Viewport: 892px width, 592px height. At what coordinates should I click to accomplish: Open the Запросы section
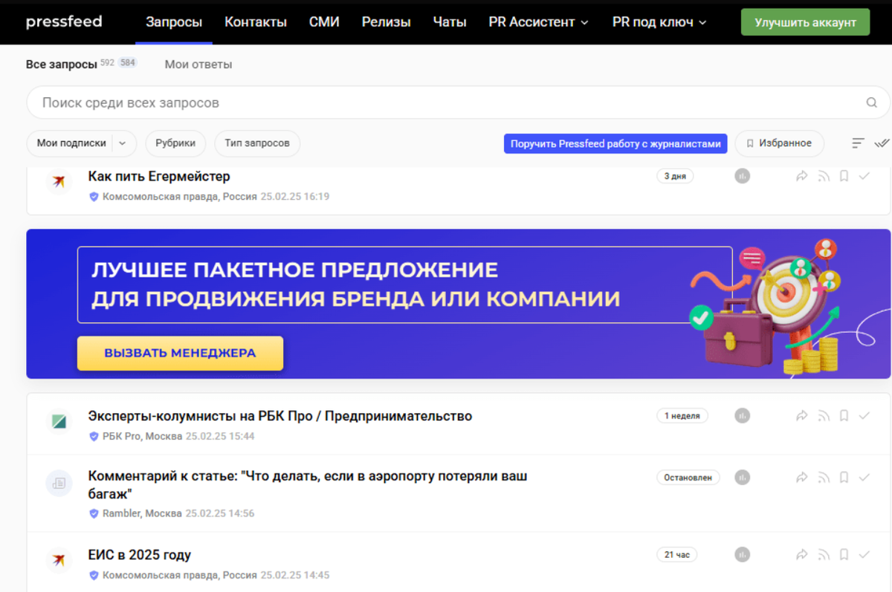click(174, 22)
